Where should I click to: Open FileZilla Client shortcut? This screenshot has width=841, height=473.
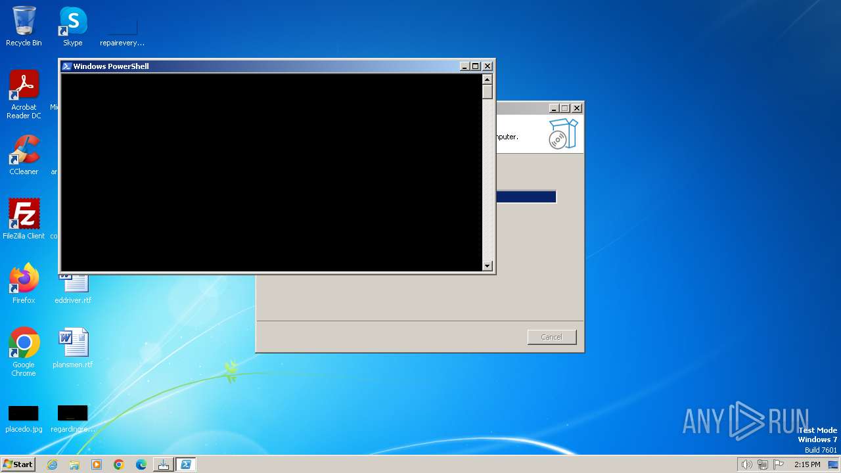[x=24, y=219]
